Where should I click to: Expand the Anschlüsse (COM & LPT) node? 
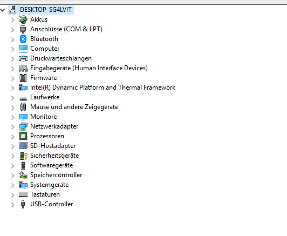click(12, 30)
